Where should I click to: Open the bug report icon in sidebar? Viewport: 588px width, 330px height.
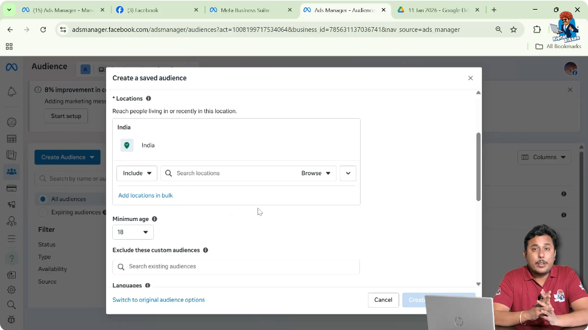coord(11,320)
